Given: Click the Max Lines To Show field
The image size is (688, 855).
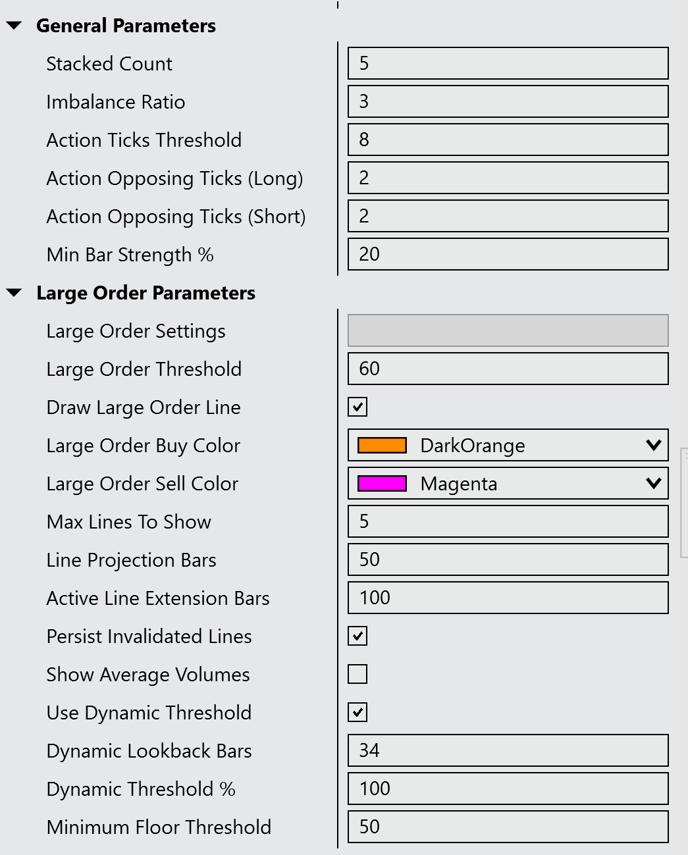Looking at the screenshot, I should (x=508, y=522).
